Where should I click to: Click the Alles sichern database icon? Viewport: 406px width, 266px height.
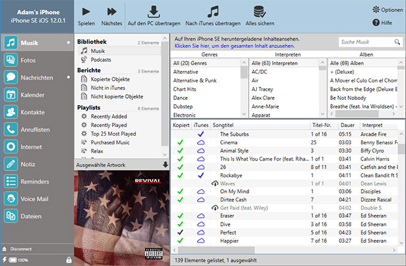pos(260,12)
